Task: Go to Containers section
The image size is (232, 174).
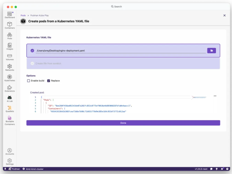Action: pos(10,25)
